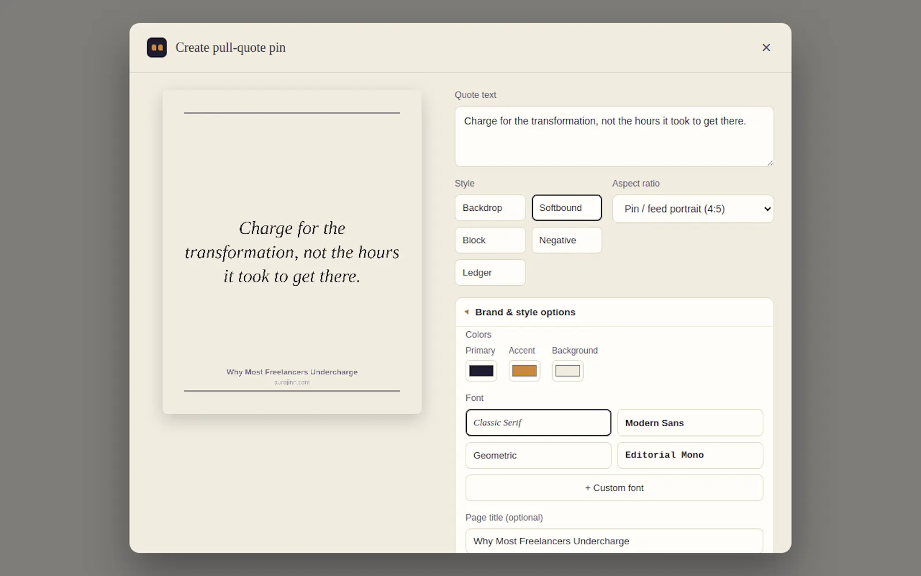This screenshot has width=921, height=576.
Task: Collapse Brand & style options section
Action: tap(614, 312)
